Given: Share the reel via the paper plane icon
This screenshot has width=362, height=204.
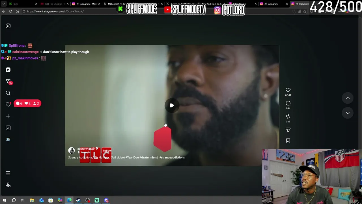Looking at the screenshot, I should (x=288, y=130).
